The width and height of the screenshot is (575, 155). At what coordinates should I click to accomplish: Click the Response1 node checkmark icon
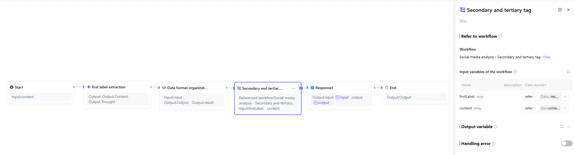tap(312, 88)
